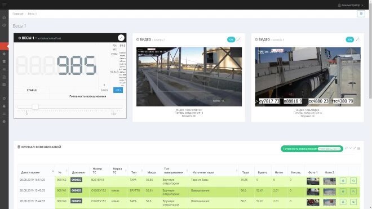Open sidebar clock icon below home
Image resolution: width=372 pixels, height=209 pixels.
click(x=4, y=25)
